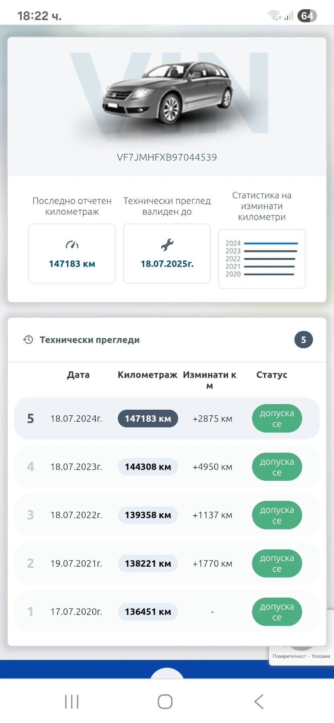Click the history clock icon
This screenshot has height=723, width=334.
coord(28,340)
